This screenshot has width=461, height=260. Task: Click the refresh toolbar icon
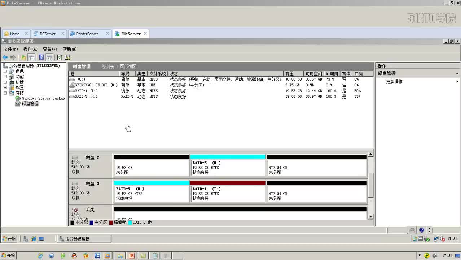(60, 57)
